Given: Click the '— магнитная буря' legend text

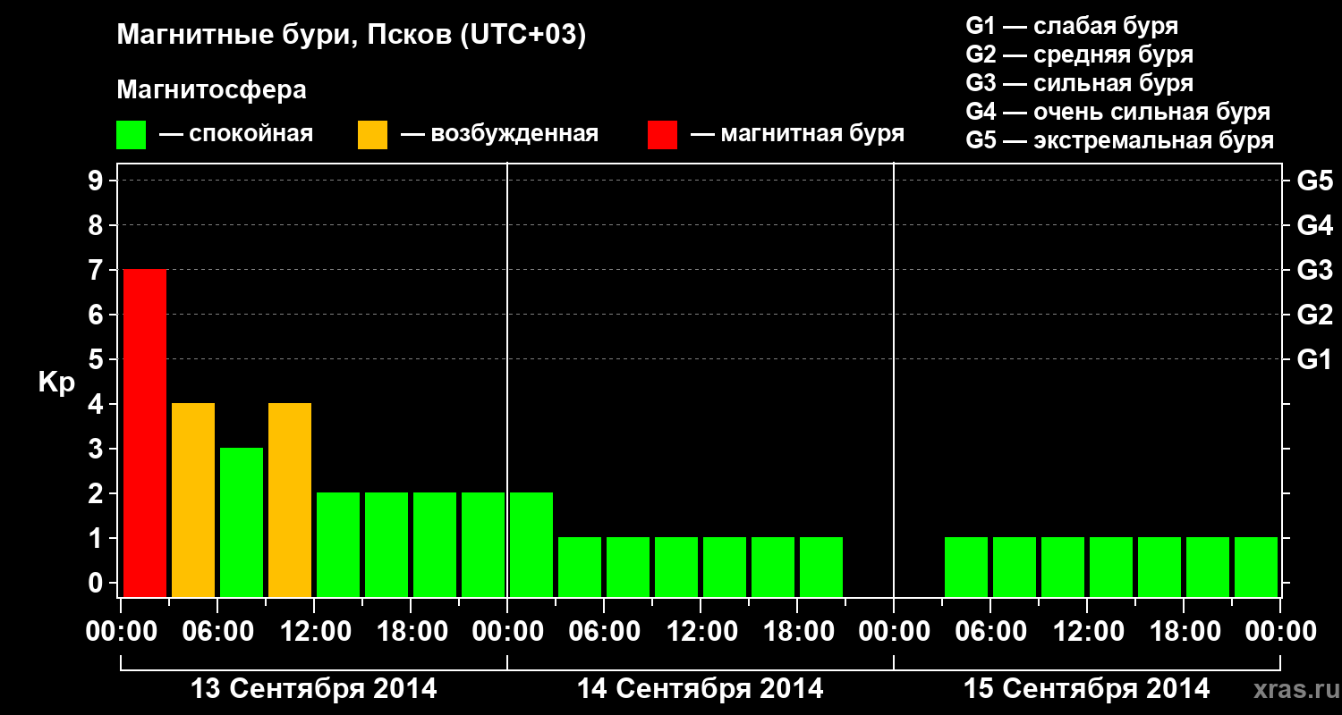Looking at the screenshot, I should coord(798,135).
